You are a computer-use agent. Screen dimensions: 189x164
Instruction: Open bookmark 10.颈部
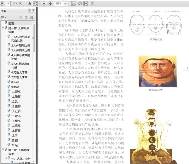point(16,92)
